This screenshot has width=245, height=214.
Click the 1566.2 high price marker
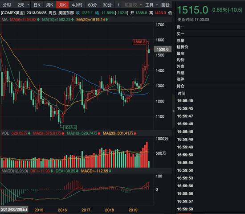139,42
